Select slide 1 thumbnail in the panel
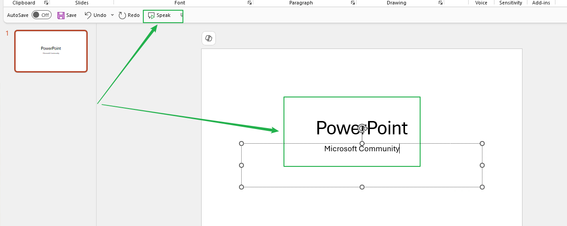 pyautogui.click(x=51, y=51)
